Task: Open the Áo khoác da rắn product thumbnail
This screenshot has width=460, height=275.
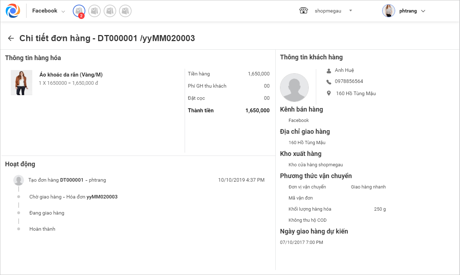Action: click(x=22, y=83)
